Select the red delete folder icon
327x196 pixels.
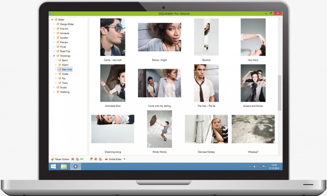click(72, 159)
